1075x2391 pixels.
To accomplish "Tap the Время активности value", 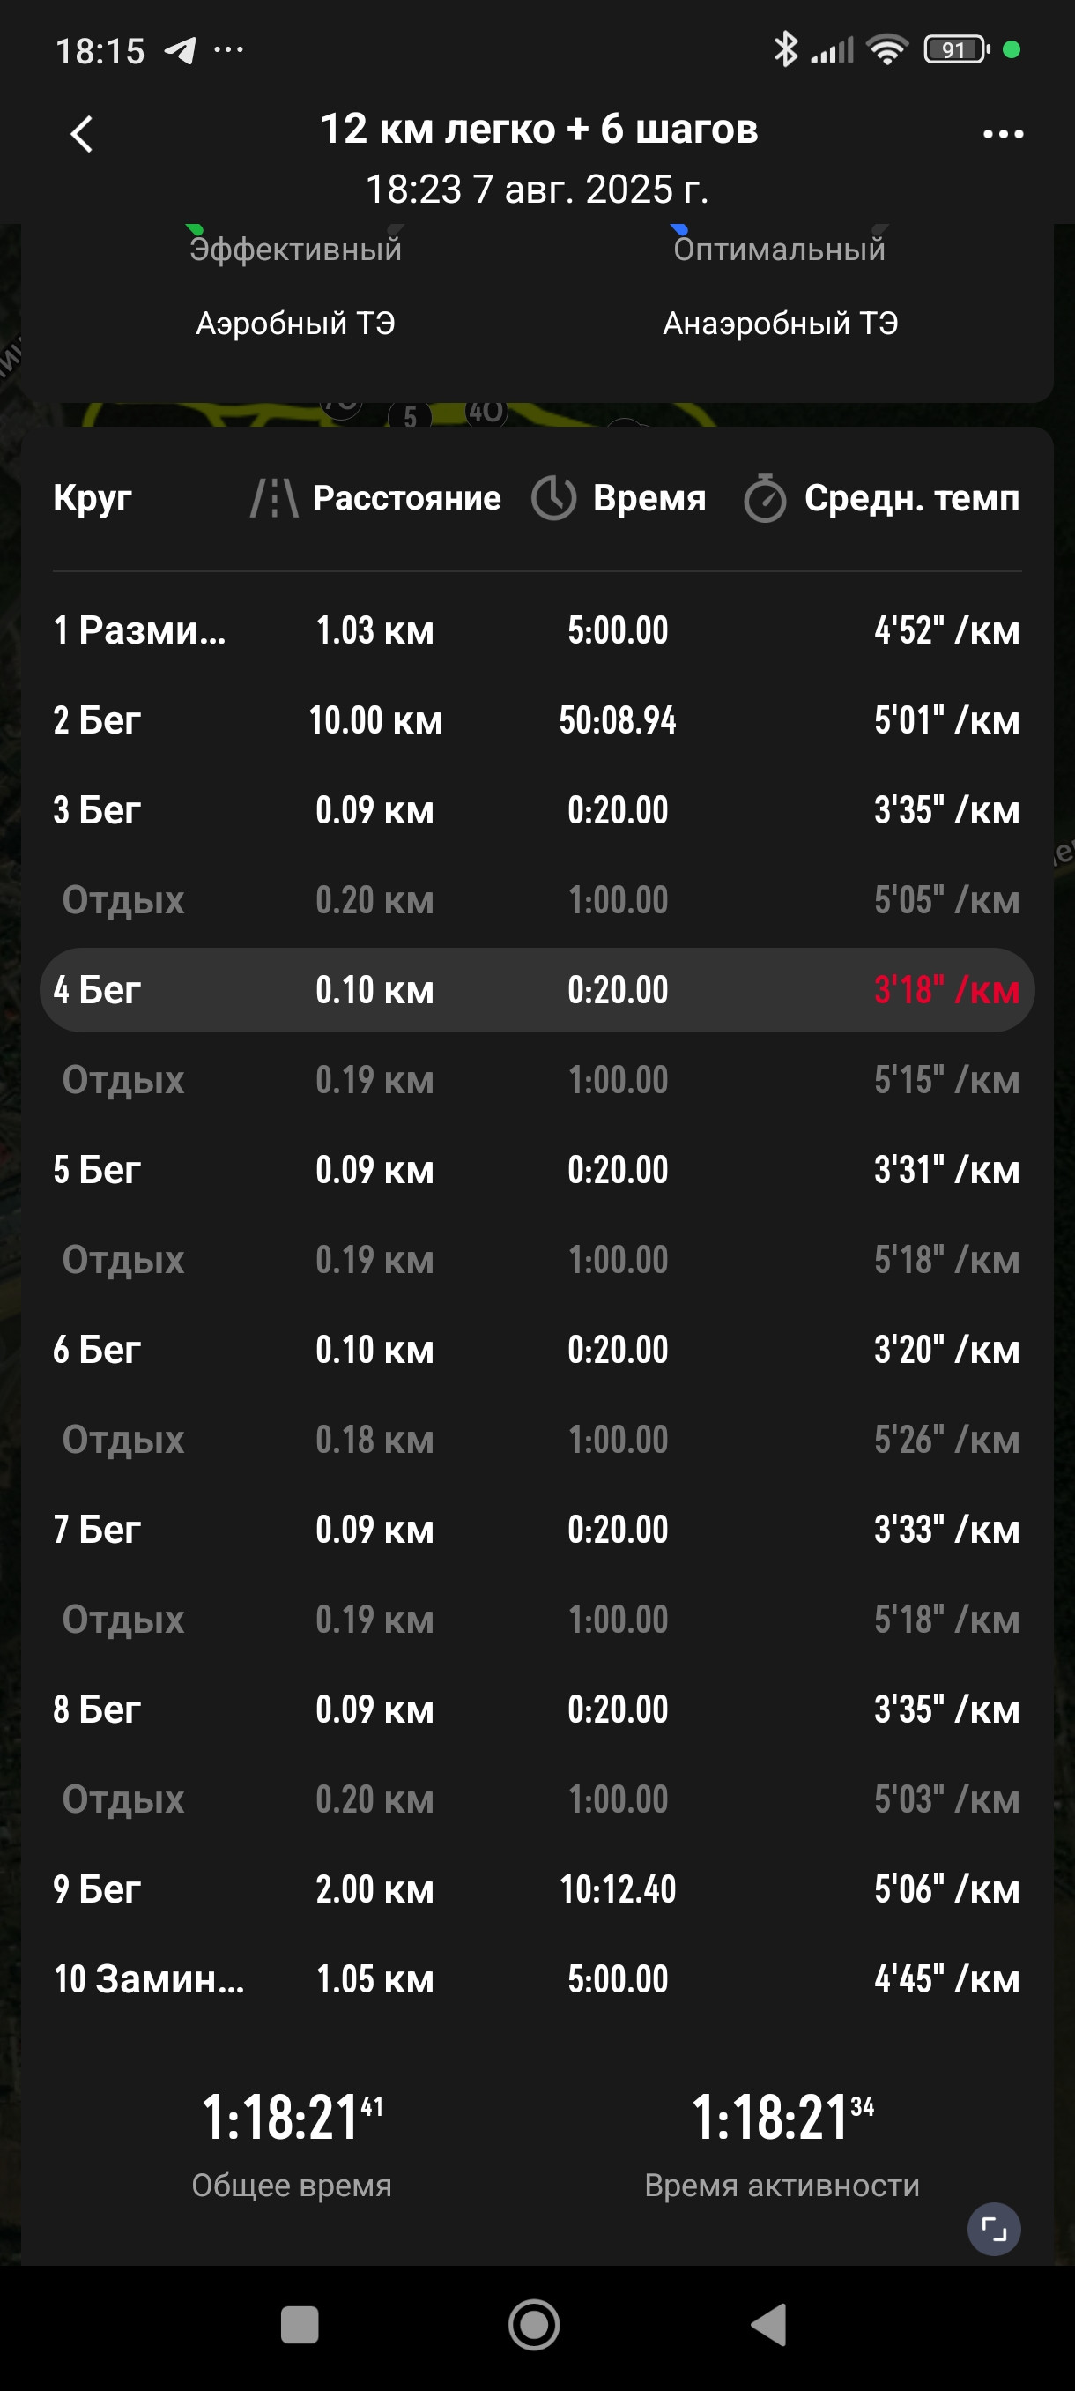I will tap(782, 2118).
